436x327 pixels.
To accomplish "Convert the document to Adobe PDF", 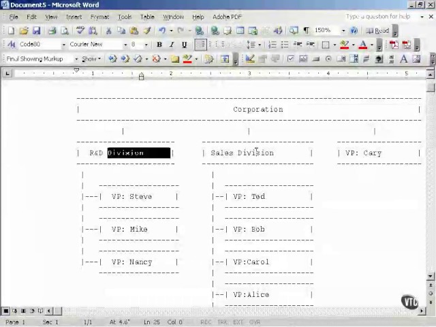I will 394,45.
